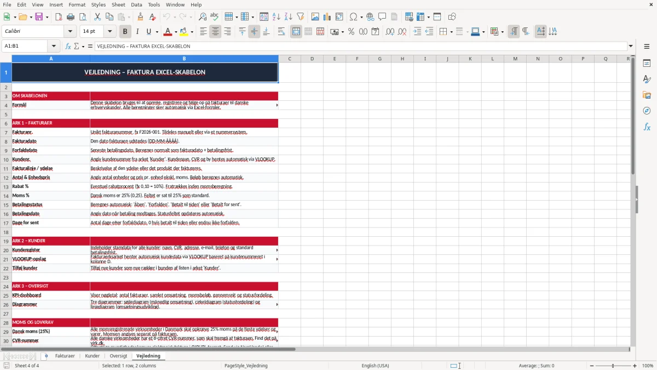Click the formula input line
Viewport: 657px width, 370px height.
coord(360,47)
